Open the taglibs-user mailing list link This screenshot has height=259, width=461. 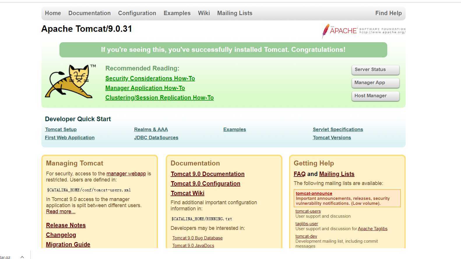tap(307, 224)
